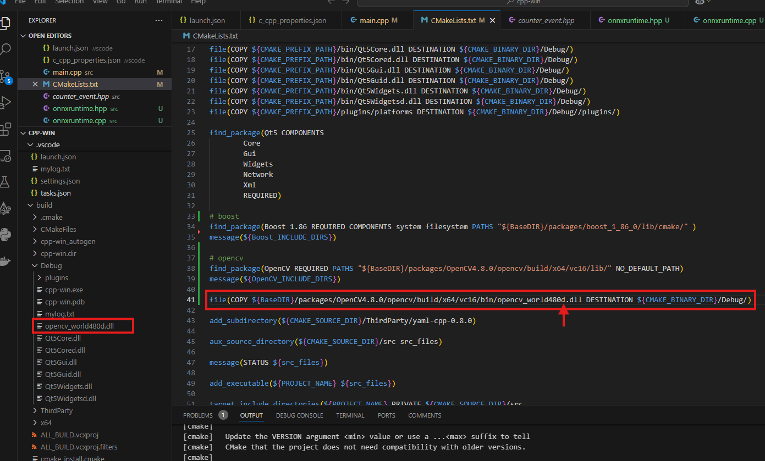The height and width of the screenshot is (461, 765).
Task: Open the Docker whale view
Action: (x=5, y=261)
